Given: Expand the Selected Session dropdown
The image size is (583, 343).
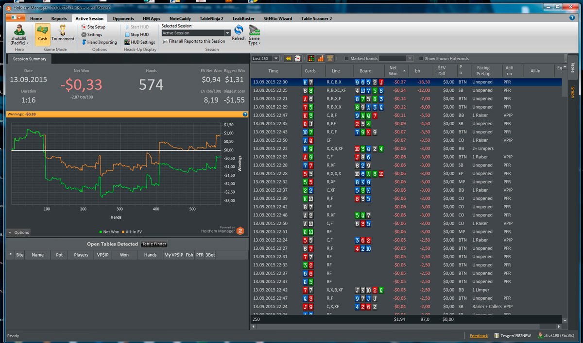Looking at the screenshot, I should coord(227,33).
